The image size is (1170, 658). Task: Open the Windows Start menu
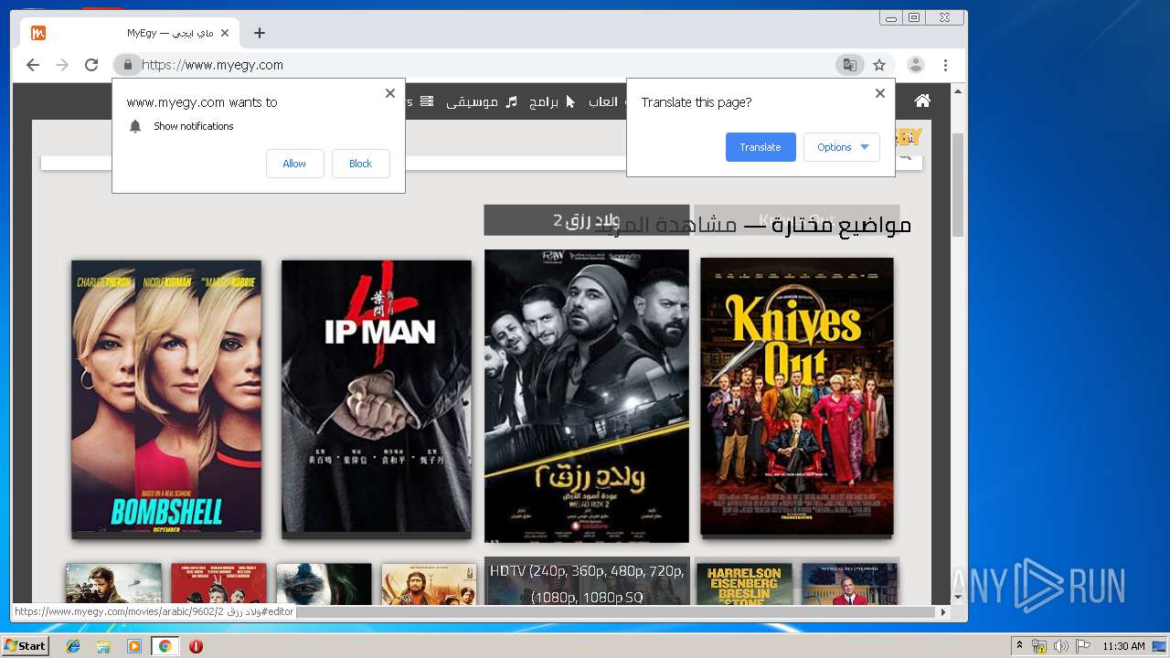[x=26, y=645]
